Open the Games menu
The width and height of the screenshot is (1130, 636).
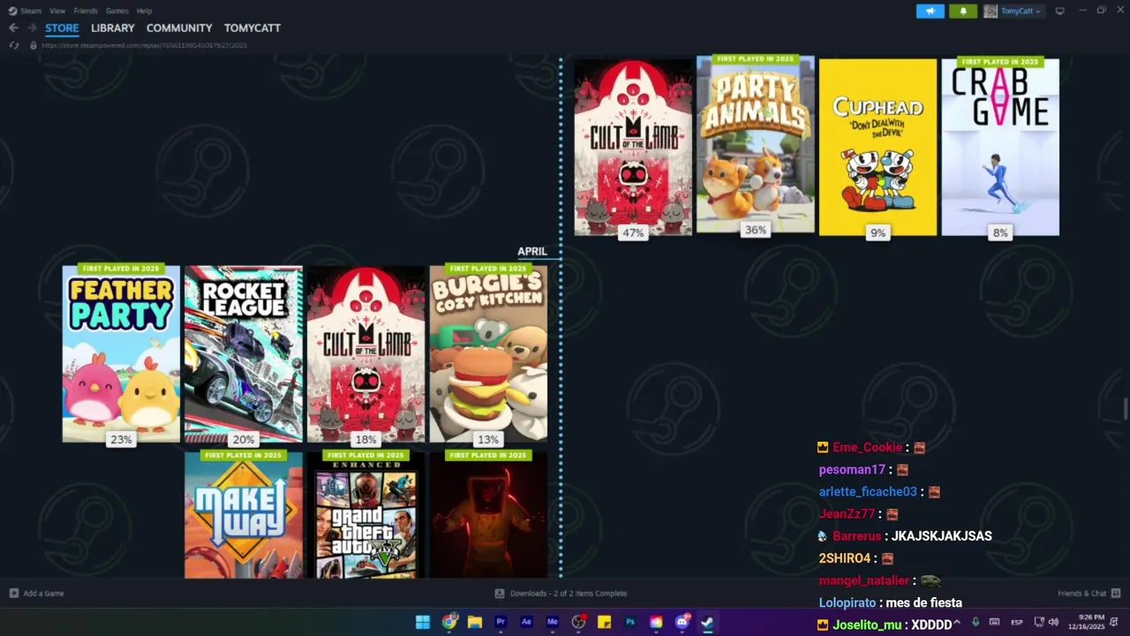coord(117,11)
